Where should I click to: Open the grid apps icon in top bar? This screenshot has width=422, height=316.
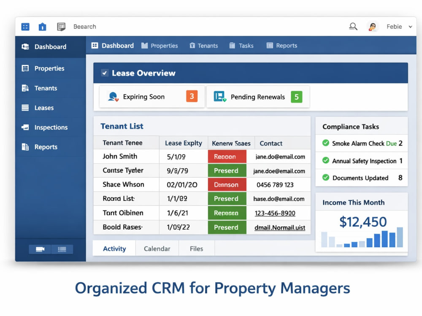point(25,27)
